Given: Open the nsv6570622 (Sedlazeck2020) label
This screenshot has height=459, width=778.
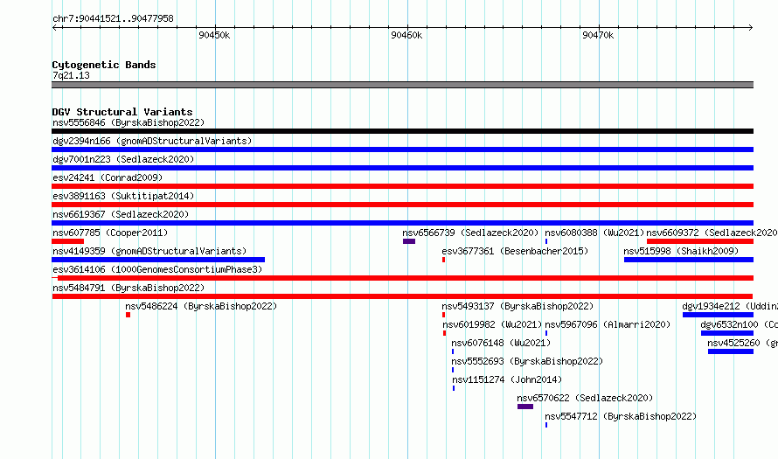Looking at the screenshot, I should 585,398.
